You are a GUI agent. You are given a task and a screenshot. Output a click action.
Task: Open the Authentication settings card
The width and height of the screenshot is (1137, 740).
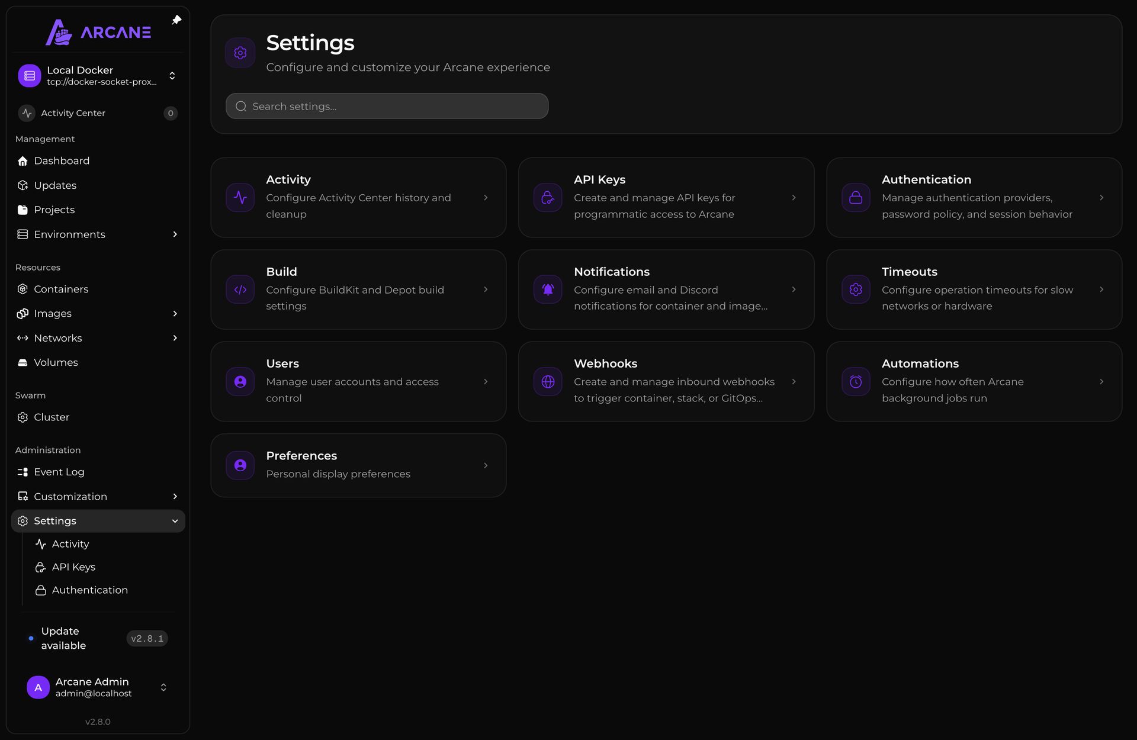[x=974, y=197]
